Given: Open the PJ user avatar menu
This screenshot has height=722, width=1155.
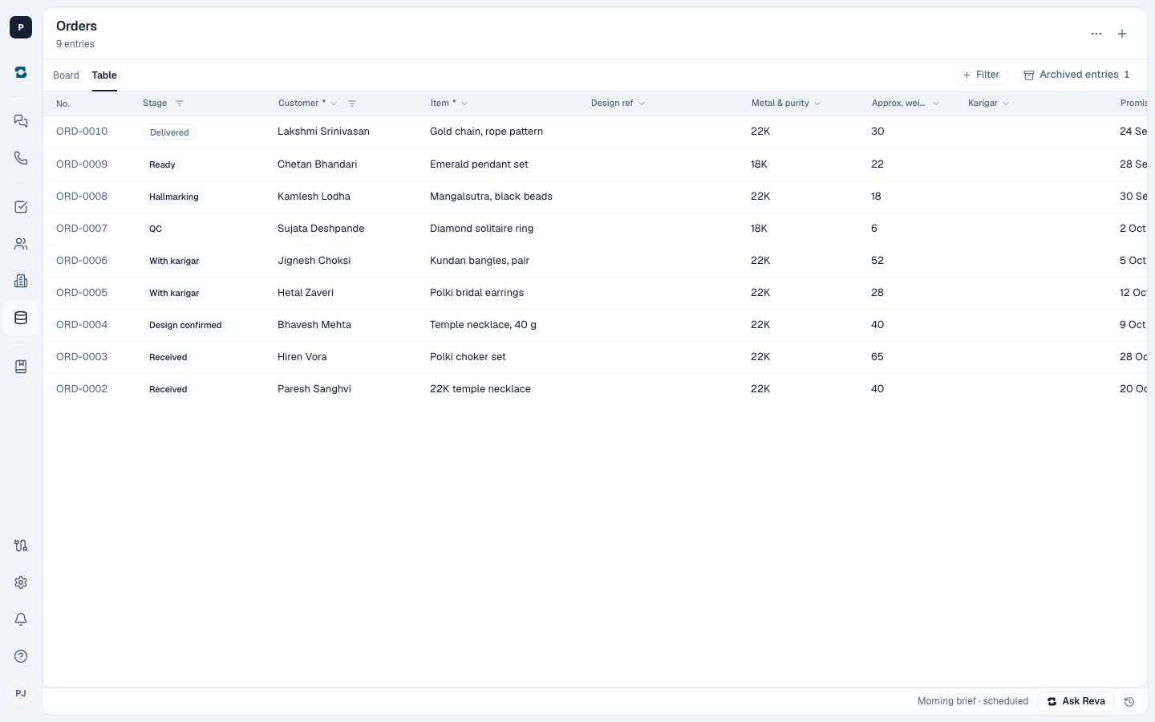Looking at the screenshot, I should [21, 693].
